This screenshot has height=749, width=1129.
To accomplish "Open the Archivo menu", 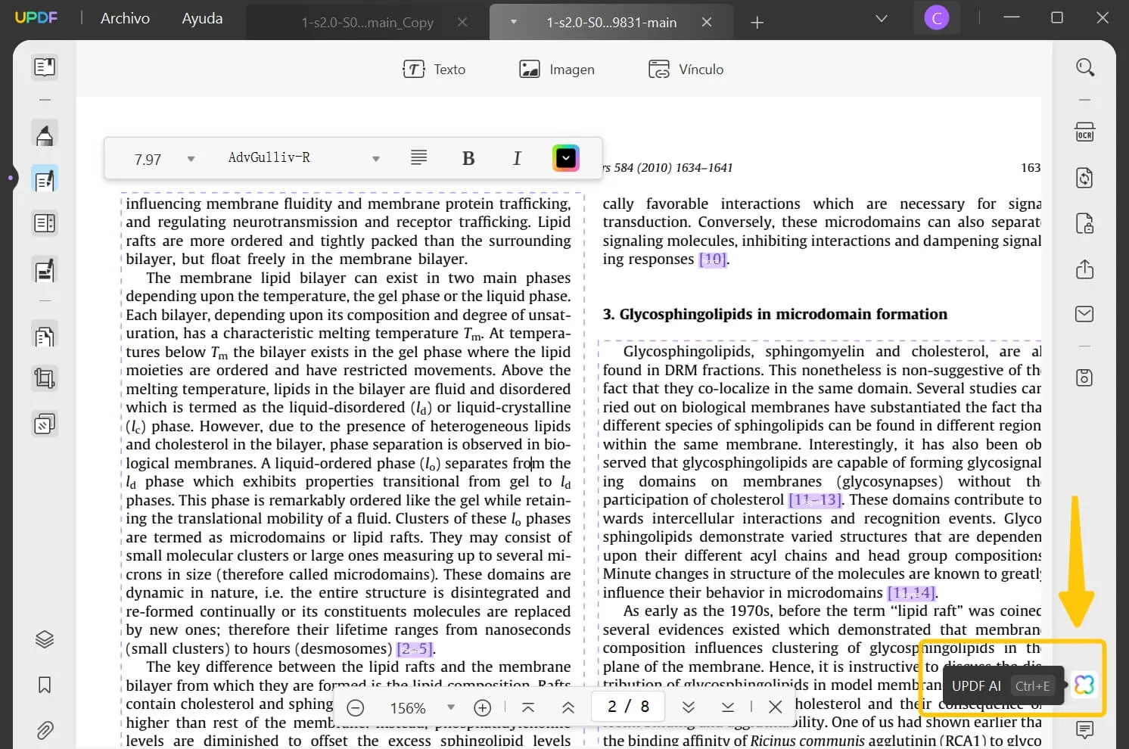I will [x=125, y=18].
